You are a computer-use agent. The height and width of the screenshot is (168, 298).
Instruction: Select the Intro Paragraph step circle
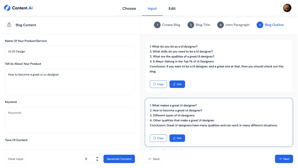coord(220,25)
